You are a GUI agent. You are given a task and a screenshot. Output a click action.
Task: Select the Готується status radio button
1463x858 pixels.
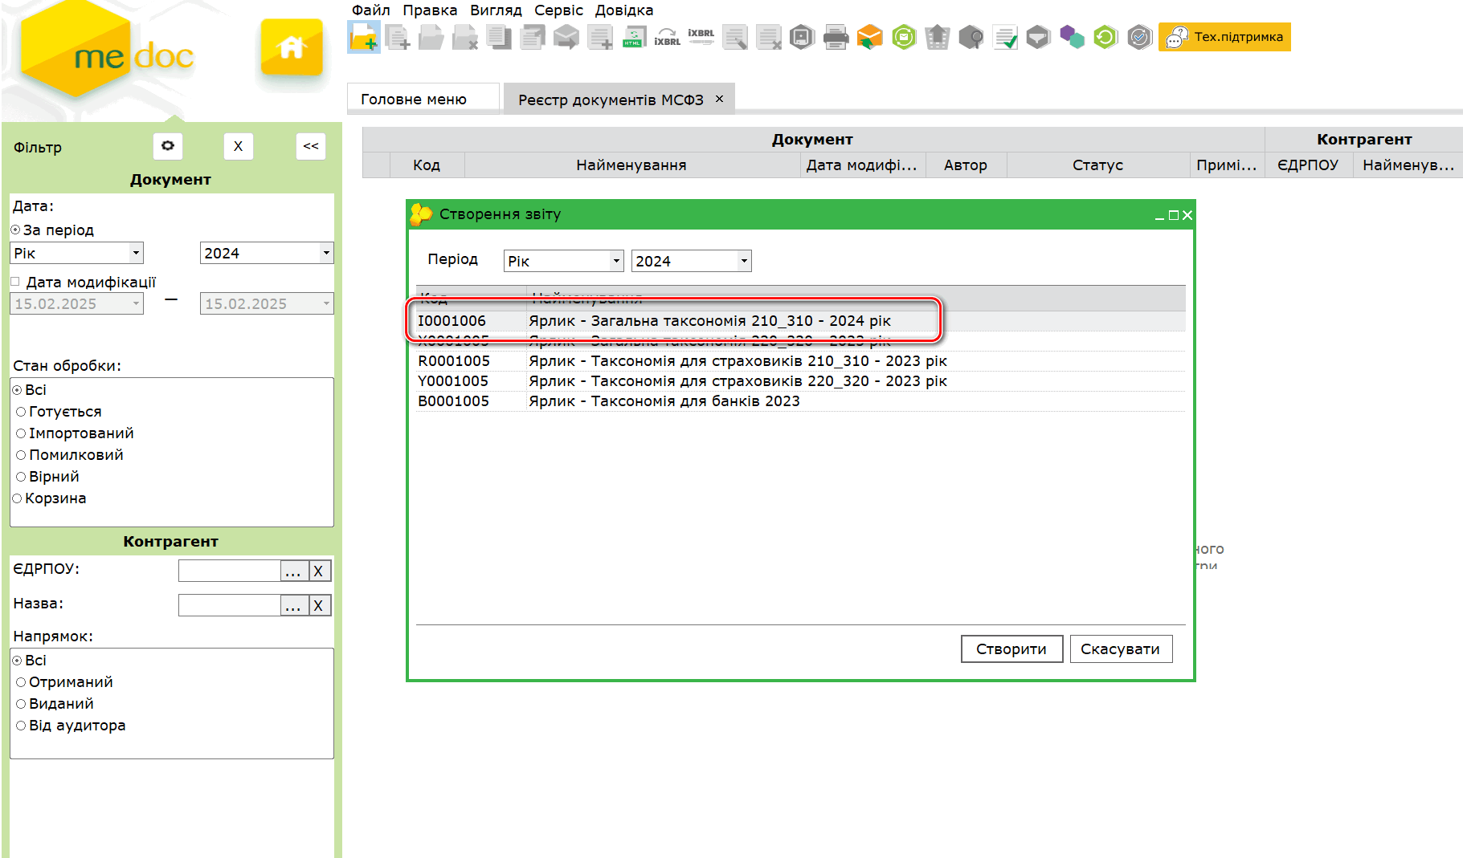(22, 412)
